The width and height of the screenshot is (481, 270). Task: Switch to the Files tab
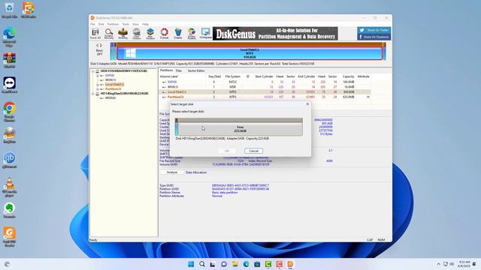pyautogui.click(x=179, y=70)
